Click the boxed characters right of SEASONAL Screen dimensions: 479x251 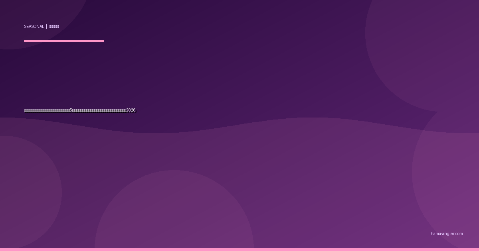[x=53, y=27]
